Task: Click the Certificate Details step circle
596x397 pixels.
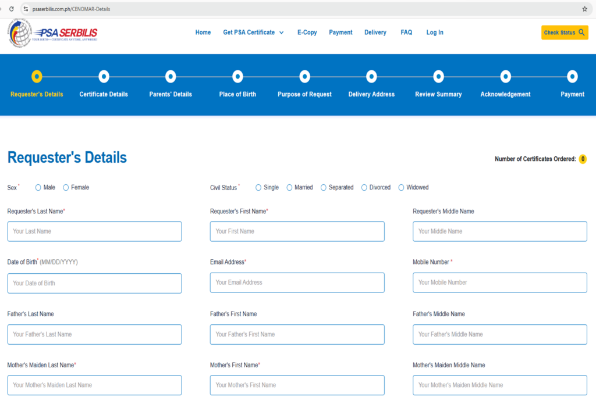Action: (104, 77)
